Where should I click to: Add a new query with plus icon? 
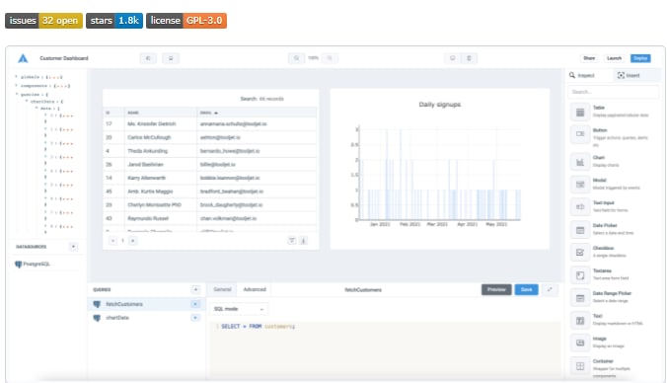coord(195,289)
